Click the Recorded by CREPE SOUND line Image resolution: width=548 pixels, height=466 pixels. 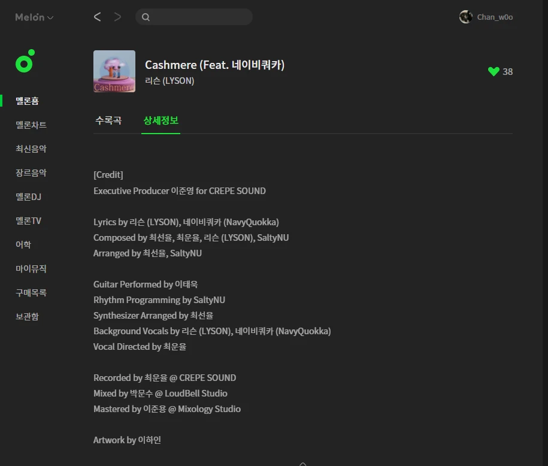tap(165, 378)
